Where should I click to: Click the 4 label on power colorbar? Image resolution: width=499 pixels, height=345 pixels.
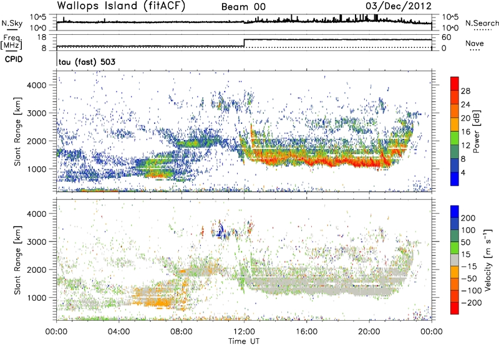(x=463, y=172)
